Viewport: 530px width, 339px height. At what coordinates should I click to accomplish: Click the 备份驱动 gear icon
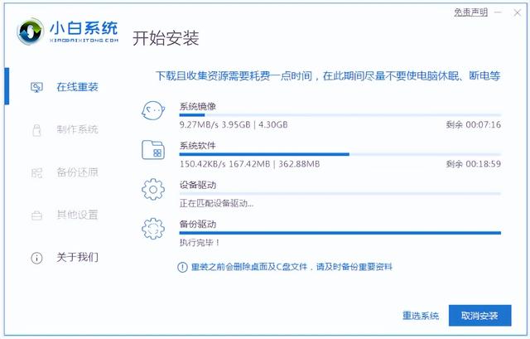coord(153,228)
